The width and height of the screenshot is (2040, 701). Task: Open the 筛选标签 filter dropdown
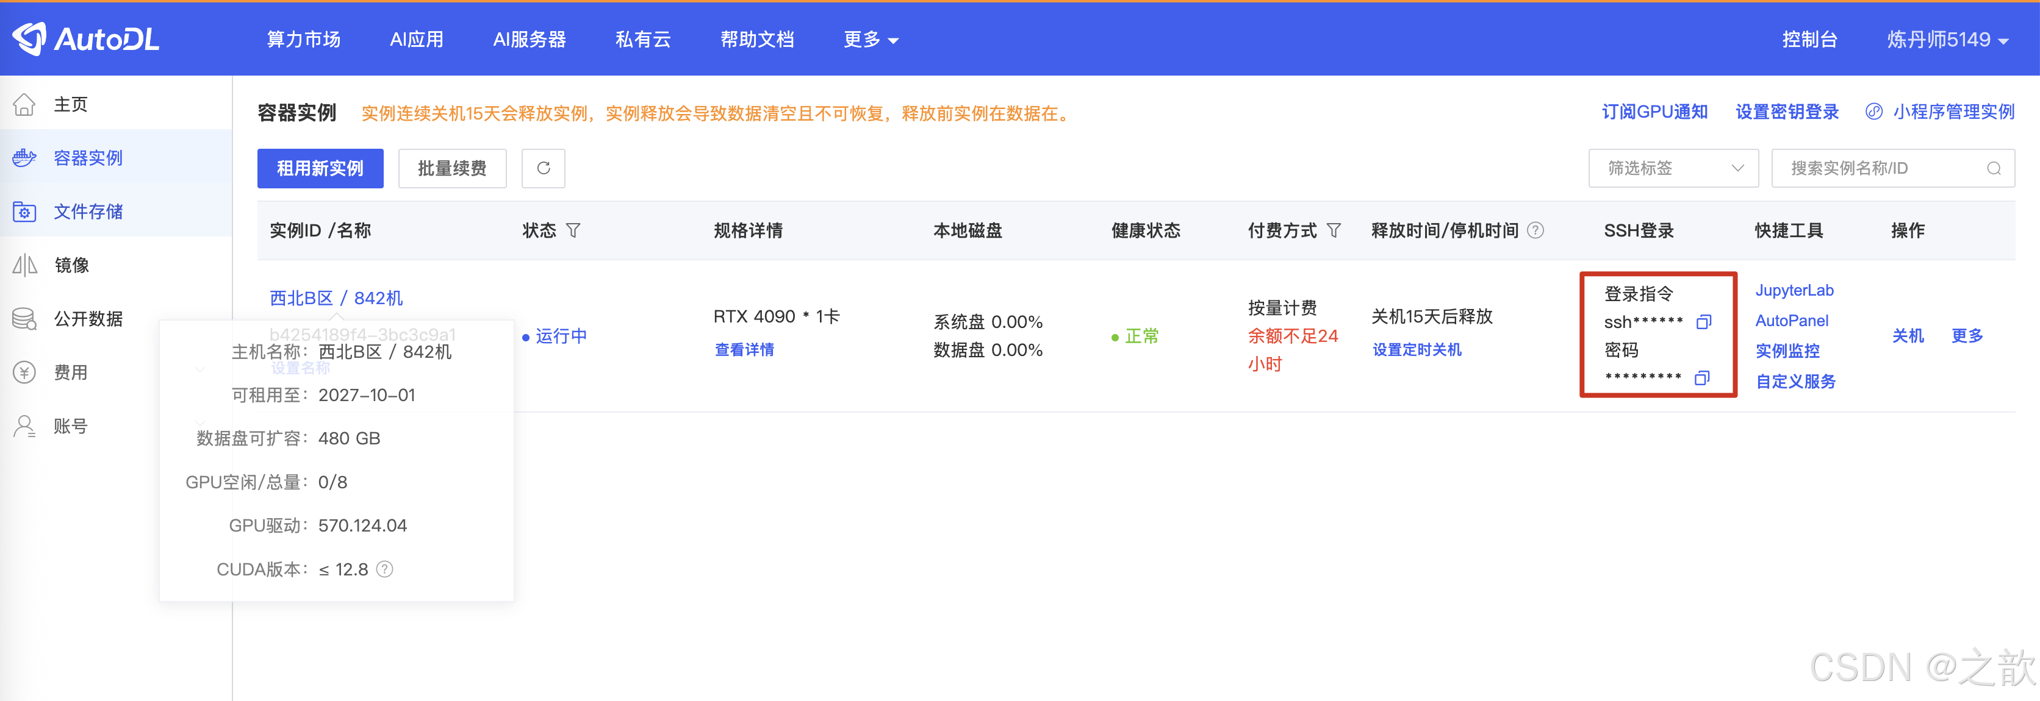coord(1673,168)
